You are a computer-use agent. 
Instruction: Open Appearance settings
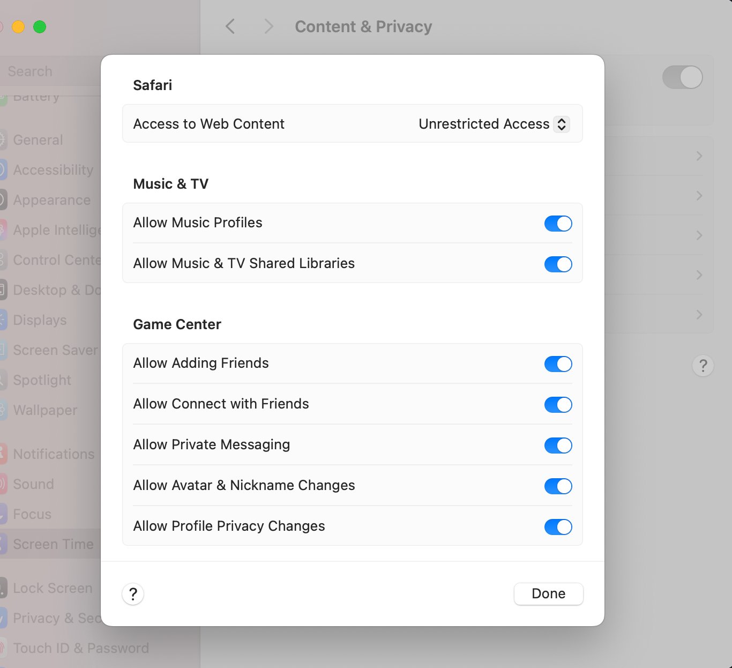click(50, 200)
